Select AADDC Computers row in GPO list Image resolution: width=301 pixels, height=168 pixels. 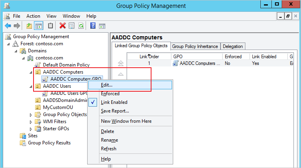coord(210,63)
